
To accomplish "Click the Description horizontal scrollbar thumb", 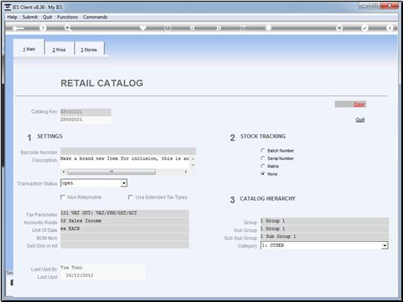I will [x=112, y=172].
